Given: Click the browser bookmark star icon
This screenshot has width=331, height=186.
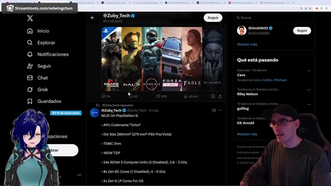Looking at the screenshot, I should click(x=310, y=8).
